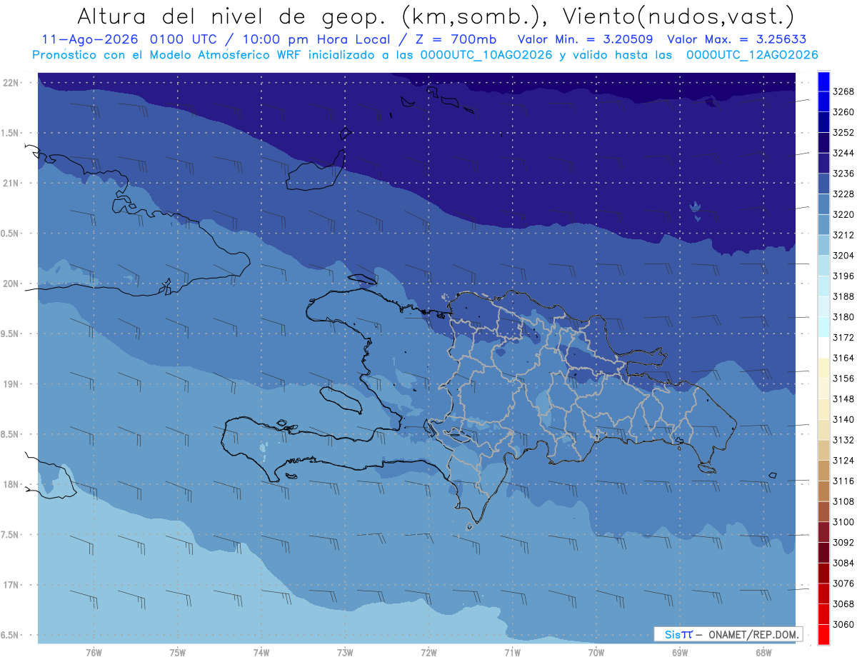Click the 74W longitude axis label

click(261, 653)
